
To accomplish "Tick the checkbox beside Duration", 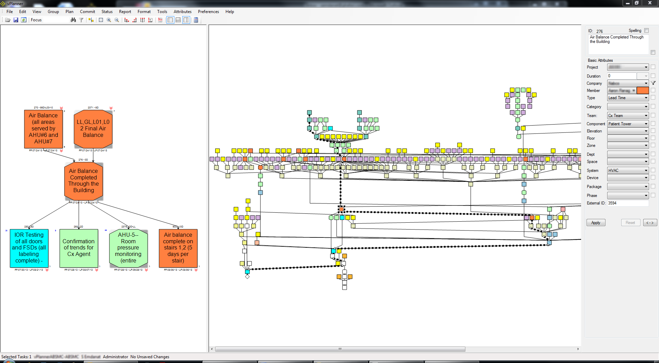I will click(653, 76).
